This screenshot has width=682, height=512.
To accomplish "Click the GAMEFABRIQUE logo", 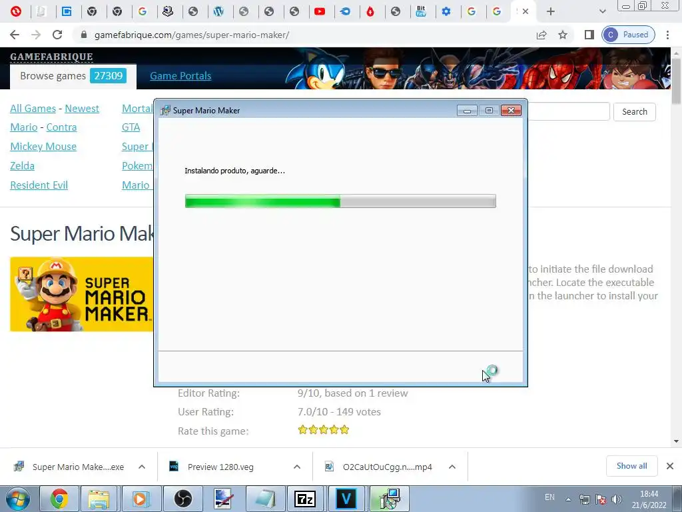I will pos(51,57).
